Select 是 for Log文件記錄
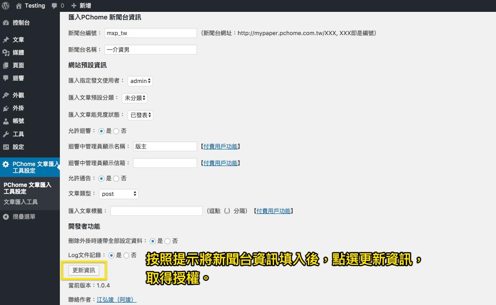The image size is (496, 305). coord(111,255)
